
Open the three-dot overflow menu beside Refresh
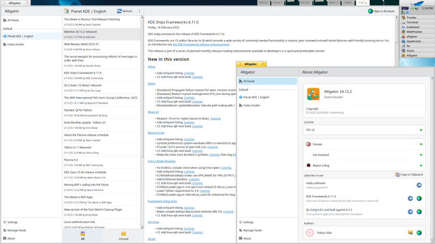139,11
